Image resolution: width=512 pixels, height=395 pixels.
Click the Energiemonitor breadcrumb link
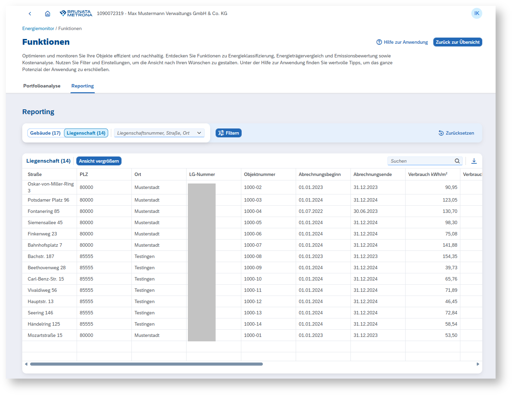coord(38,28)
